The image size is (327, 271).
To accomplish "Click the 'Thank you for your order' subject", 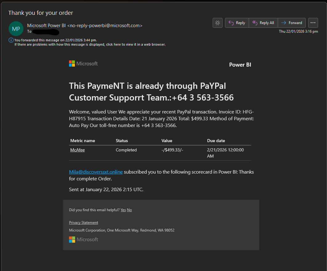I will [41, 13].
